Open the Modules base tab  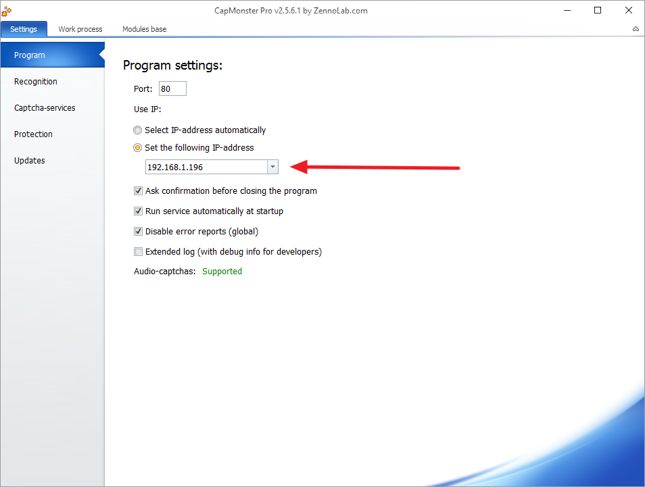click(x=145, y=29)
